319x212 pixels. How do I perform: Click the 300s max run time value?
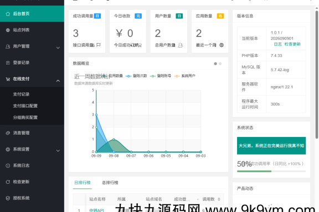coord(275,104)
